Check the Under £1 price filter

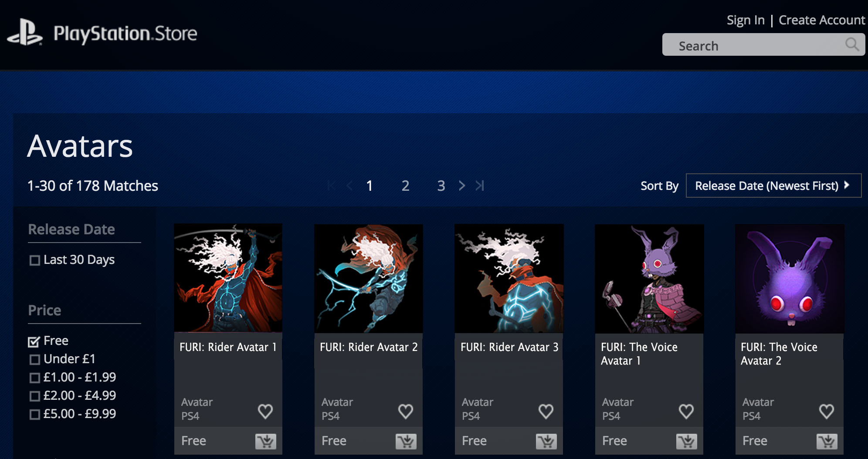34,360
